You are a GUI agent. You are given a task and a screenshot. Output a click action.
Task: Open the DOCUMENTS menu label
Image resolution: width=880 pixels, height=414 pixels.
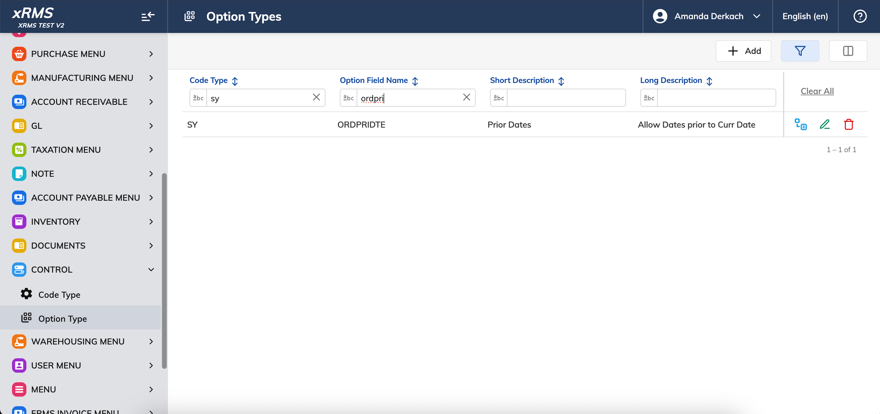pyautogui.click(x=58, y=246)
